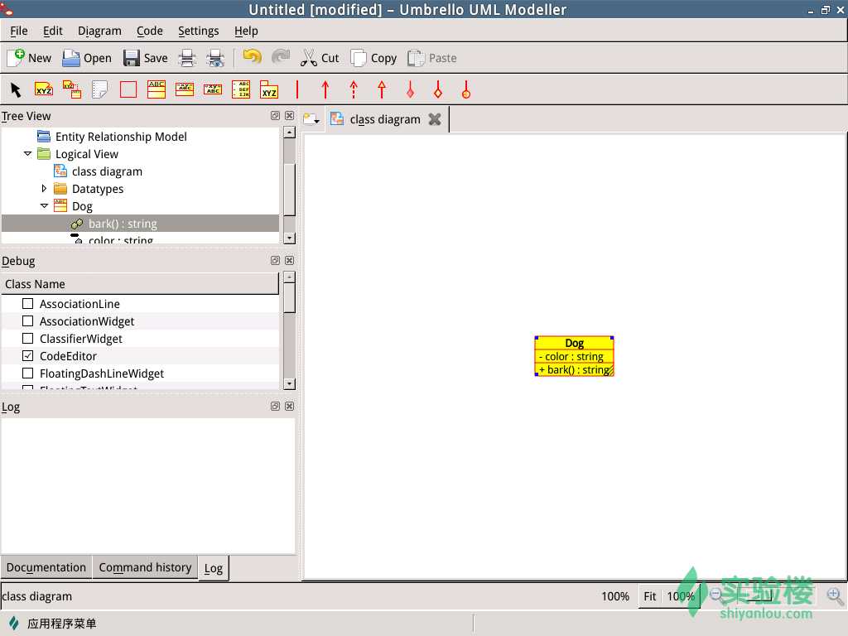Collapse the Dog class node
This screenshot has width=848, height=636.
point(45,205)
